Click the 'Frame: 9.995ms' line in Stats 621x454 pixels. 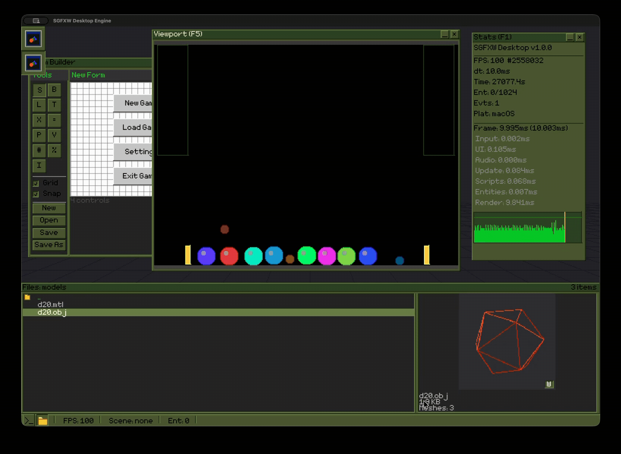click(x=521, y=128)
